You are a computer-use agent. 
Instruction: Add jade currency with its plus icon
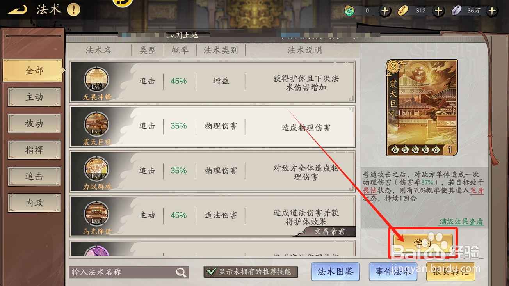coord(385,11)
